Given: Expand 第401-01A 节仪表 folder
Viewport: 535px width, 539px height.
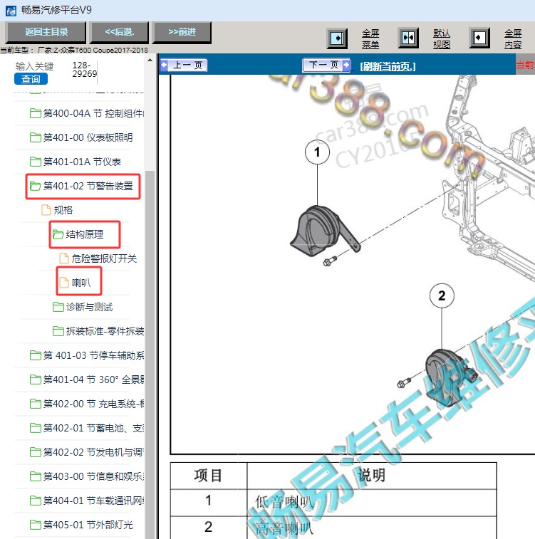Looking at the screenshot, I should point(76,162).
